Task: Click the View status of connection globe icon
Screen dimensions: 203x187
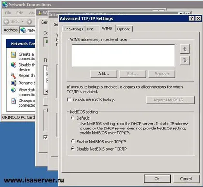Action: (14, 90)
